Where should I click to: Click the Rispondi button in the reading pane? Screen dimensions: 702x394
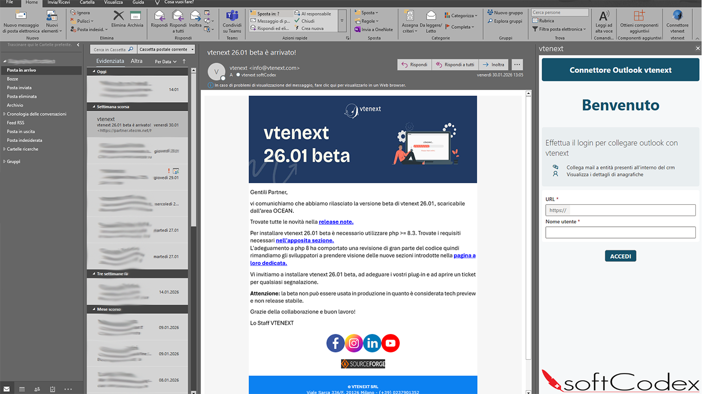point(414,65)
